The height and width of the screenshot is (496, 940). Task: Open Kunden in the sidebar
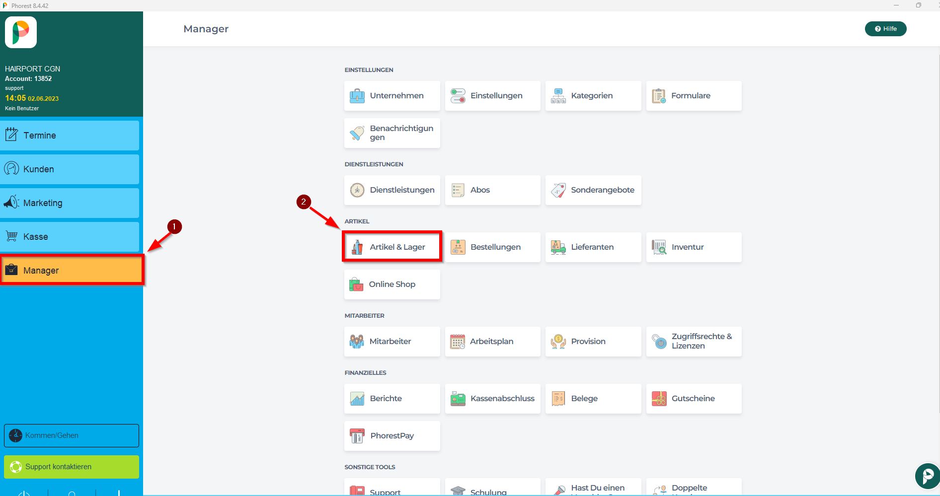pos(70,169)
